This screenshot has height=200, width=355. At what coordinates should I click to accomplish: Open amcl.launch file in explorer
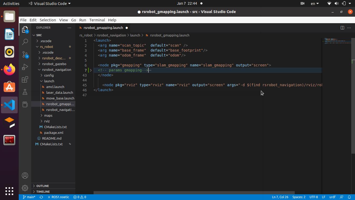[55, 87]
